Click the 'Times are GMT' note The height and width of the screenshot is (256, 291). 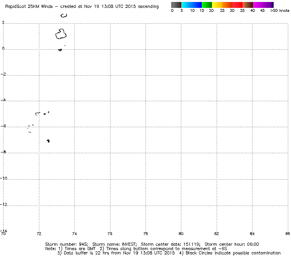coord(80,249)
